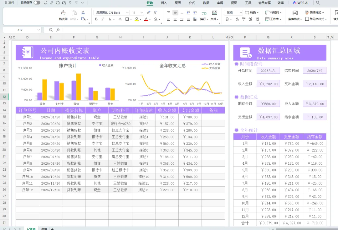The height and width of the screenshot is (230, 338).
Task: Click the Copy icon
Action: coord(84,19)
